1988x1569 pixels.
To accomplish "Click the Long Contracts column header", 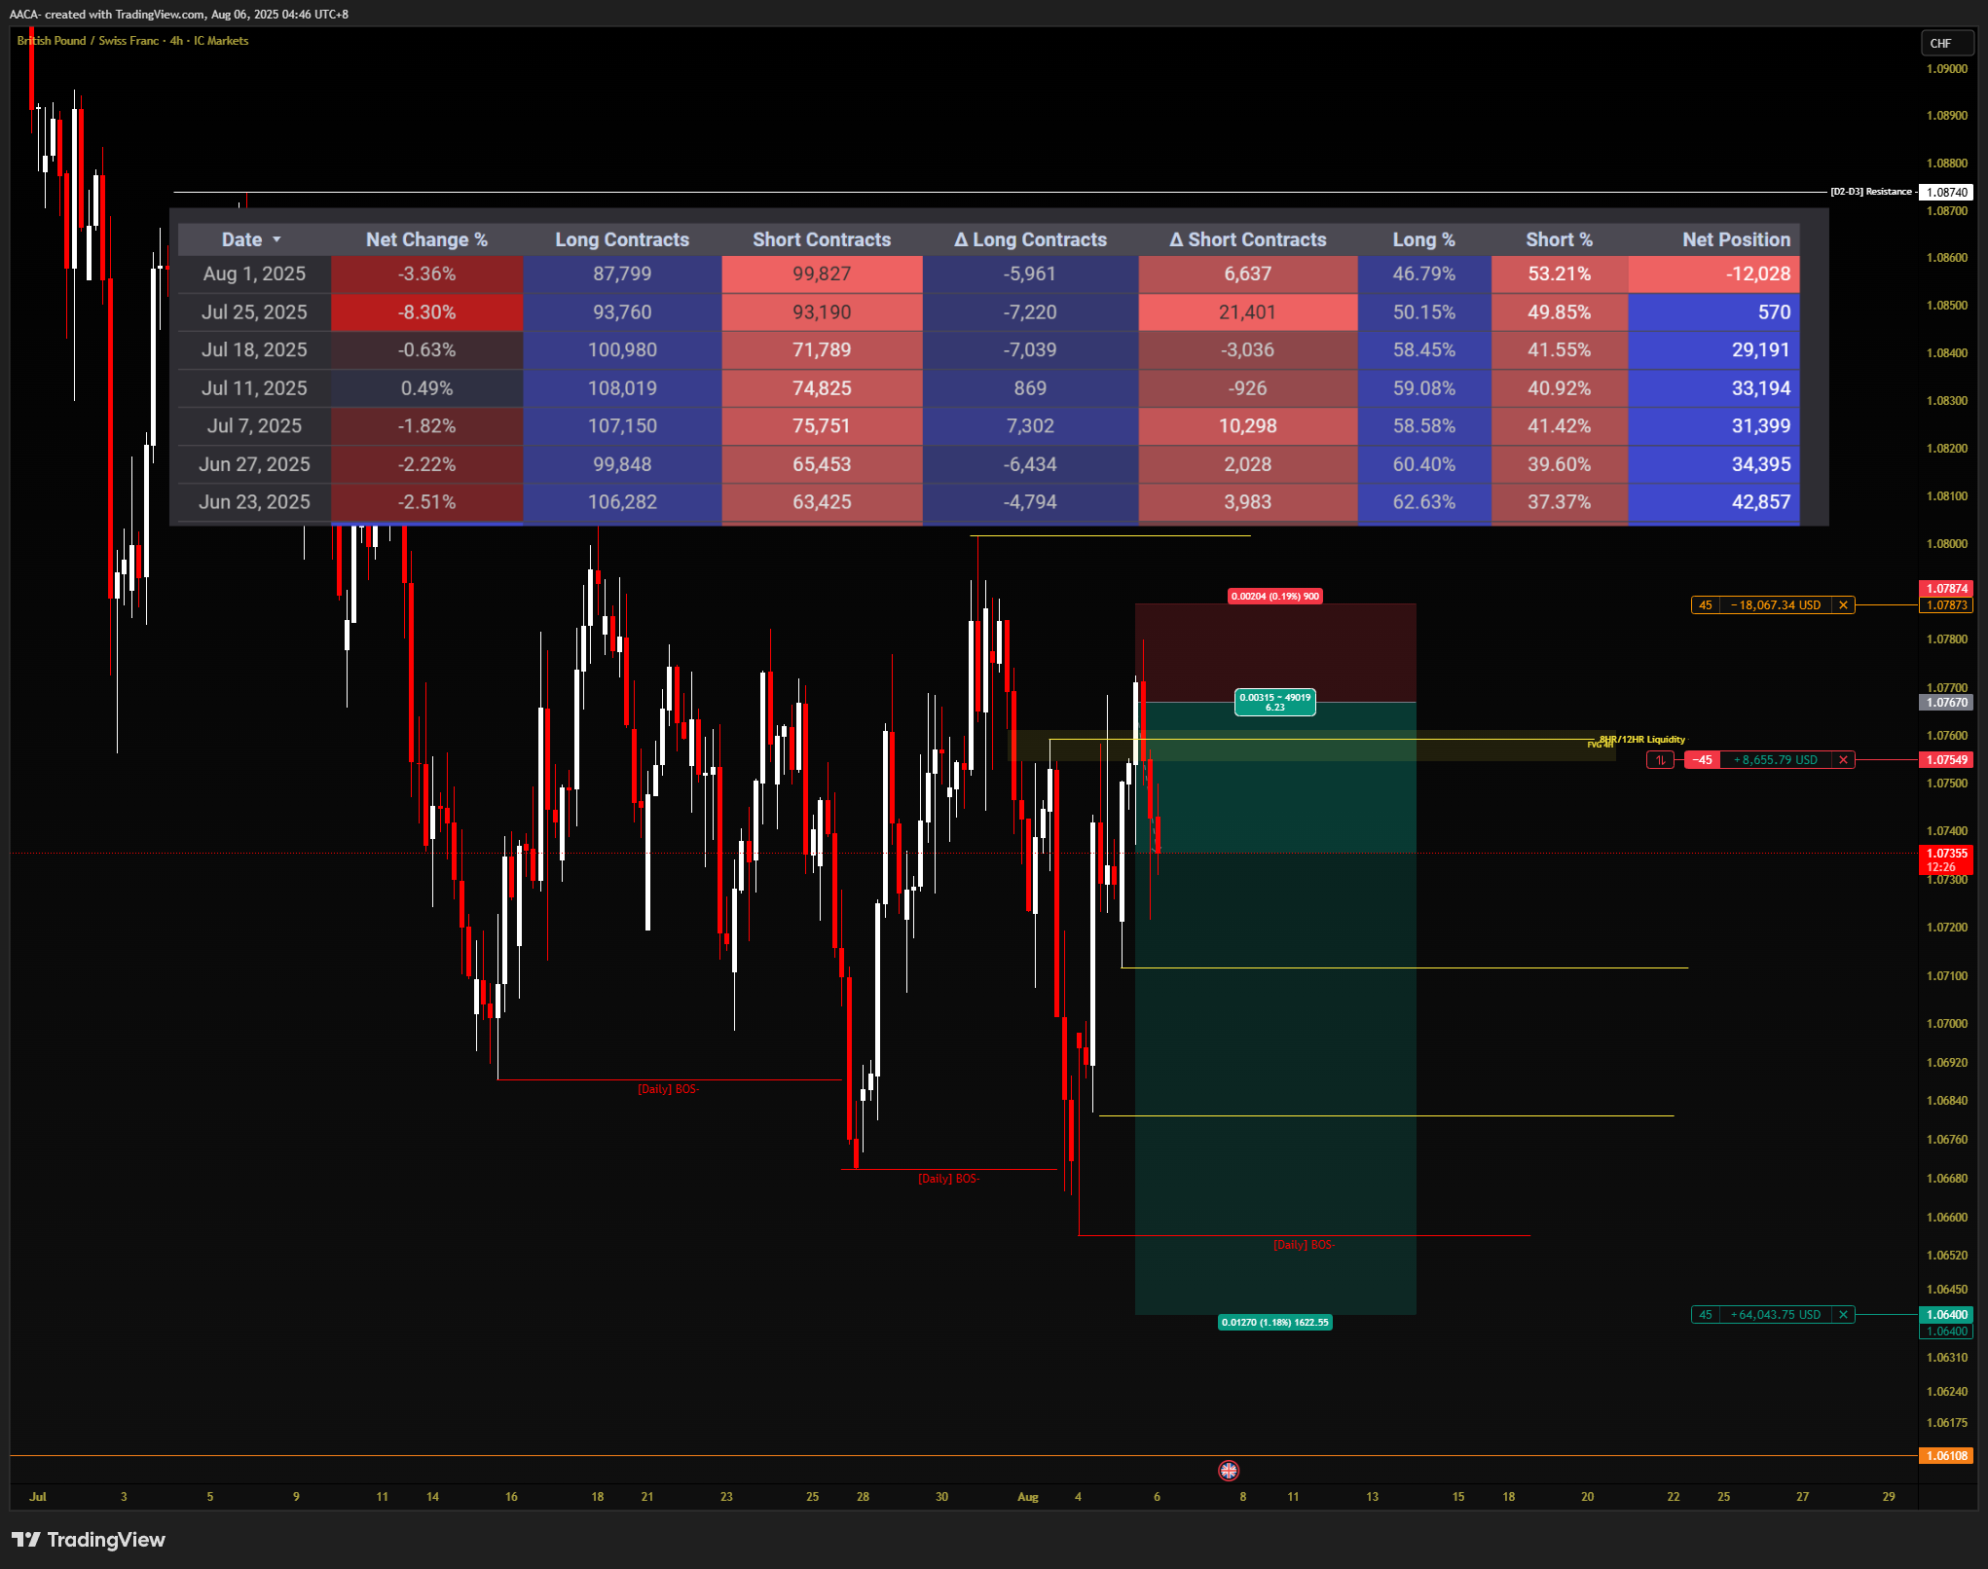I will point(622,239).
